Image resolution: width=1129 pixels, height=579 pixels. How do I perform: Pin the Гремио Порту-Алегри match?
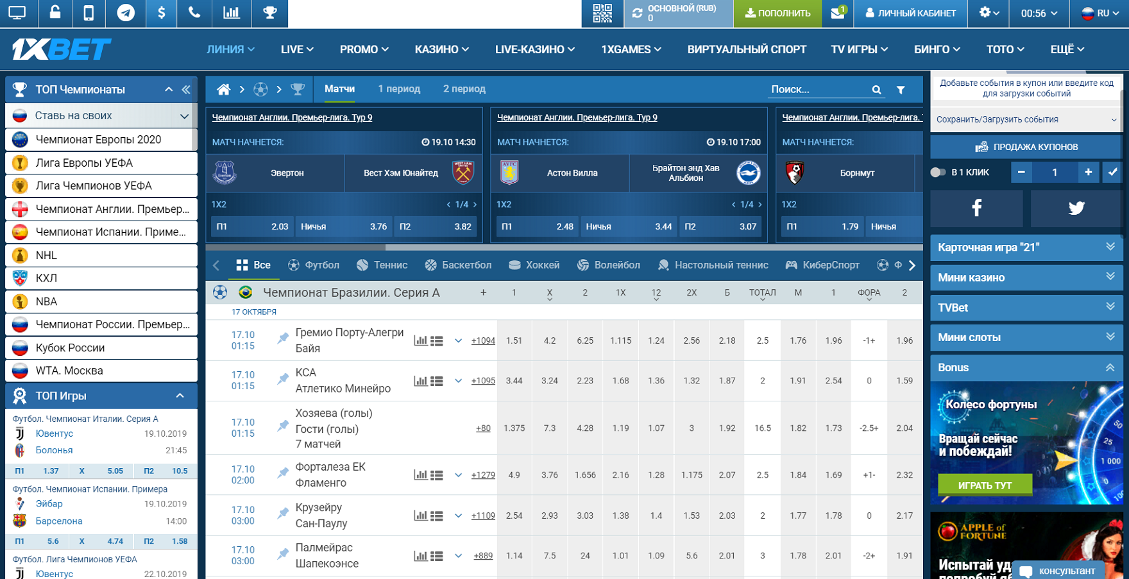pos(283,338)
